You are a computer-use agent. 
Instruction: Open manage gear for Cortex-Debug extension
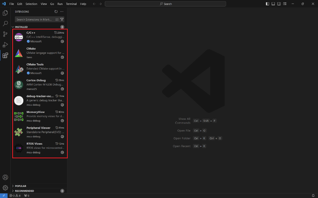(62, 89)
